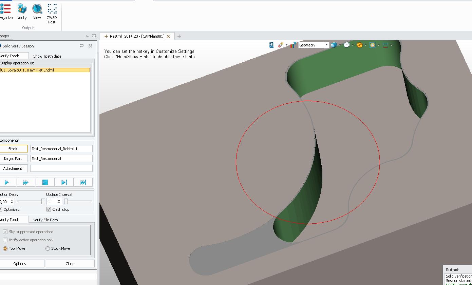
Task: Click the orange sphere icon
Action: pyautogui.click(x=360, y=45)
